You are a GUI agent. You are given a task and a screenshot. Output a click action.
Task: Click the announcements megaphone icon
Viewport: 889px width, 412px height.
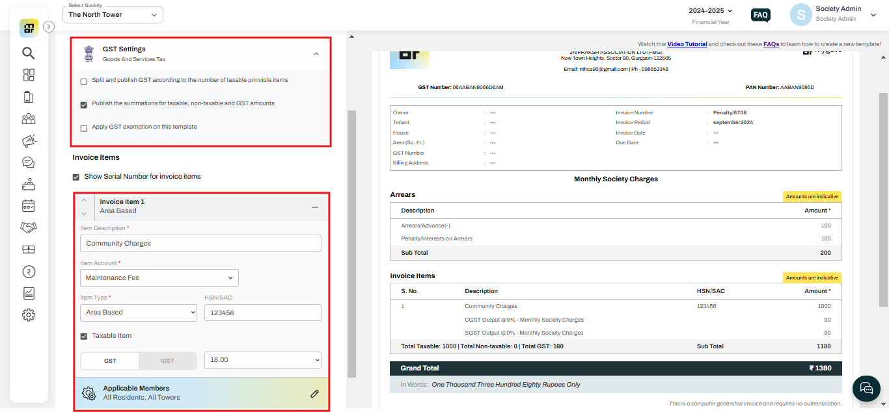[29, 140]
